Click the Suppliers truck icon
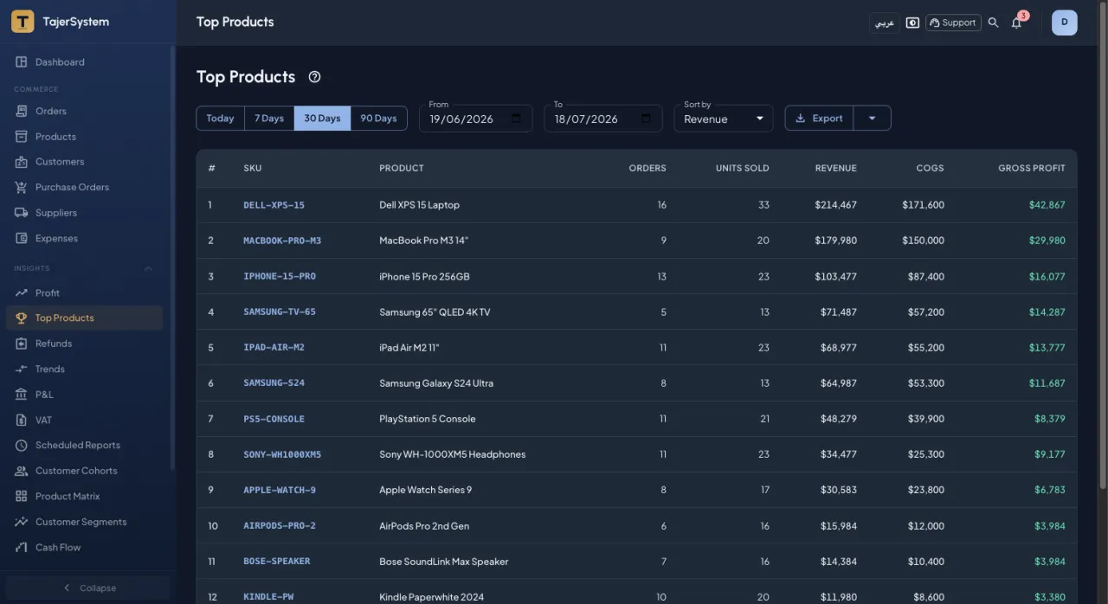The width and height of the screenshot is (1108, 604). pos(21,213)
